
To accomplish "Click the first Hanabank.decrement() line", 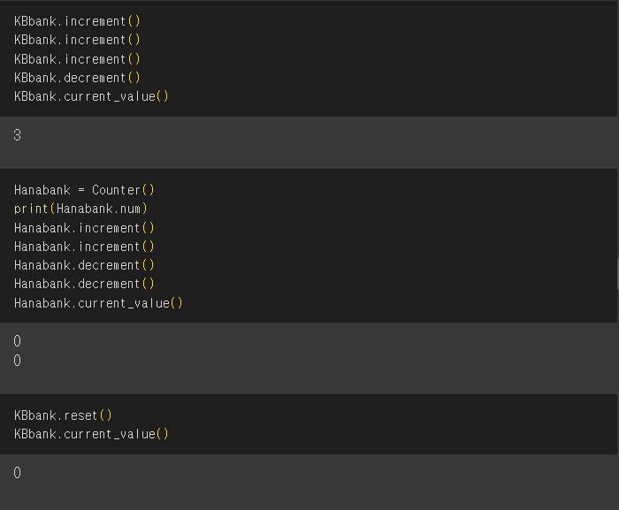I will tap(84, 265).
